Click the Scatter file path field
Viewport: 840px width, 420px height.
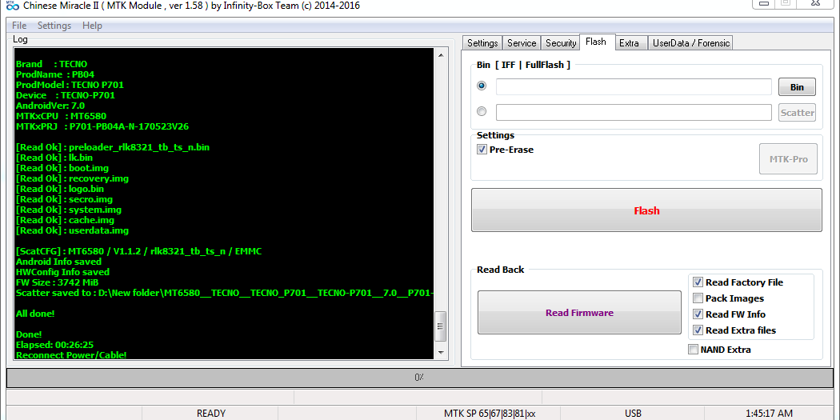pos(634,113)
